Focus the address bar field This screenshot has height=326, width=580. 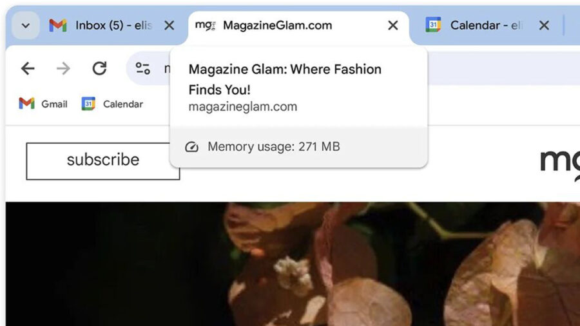click(x=353, y=68)
